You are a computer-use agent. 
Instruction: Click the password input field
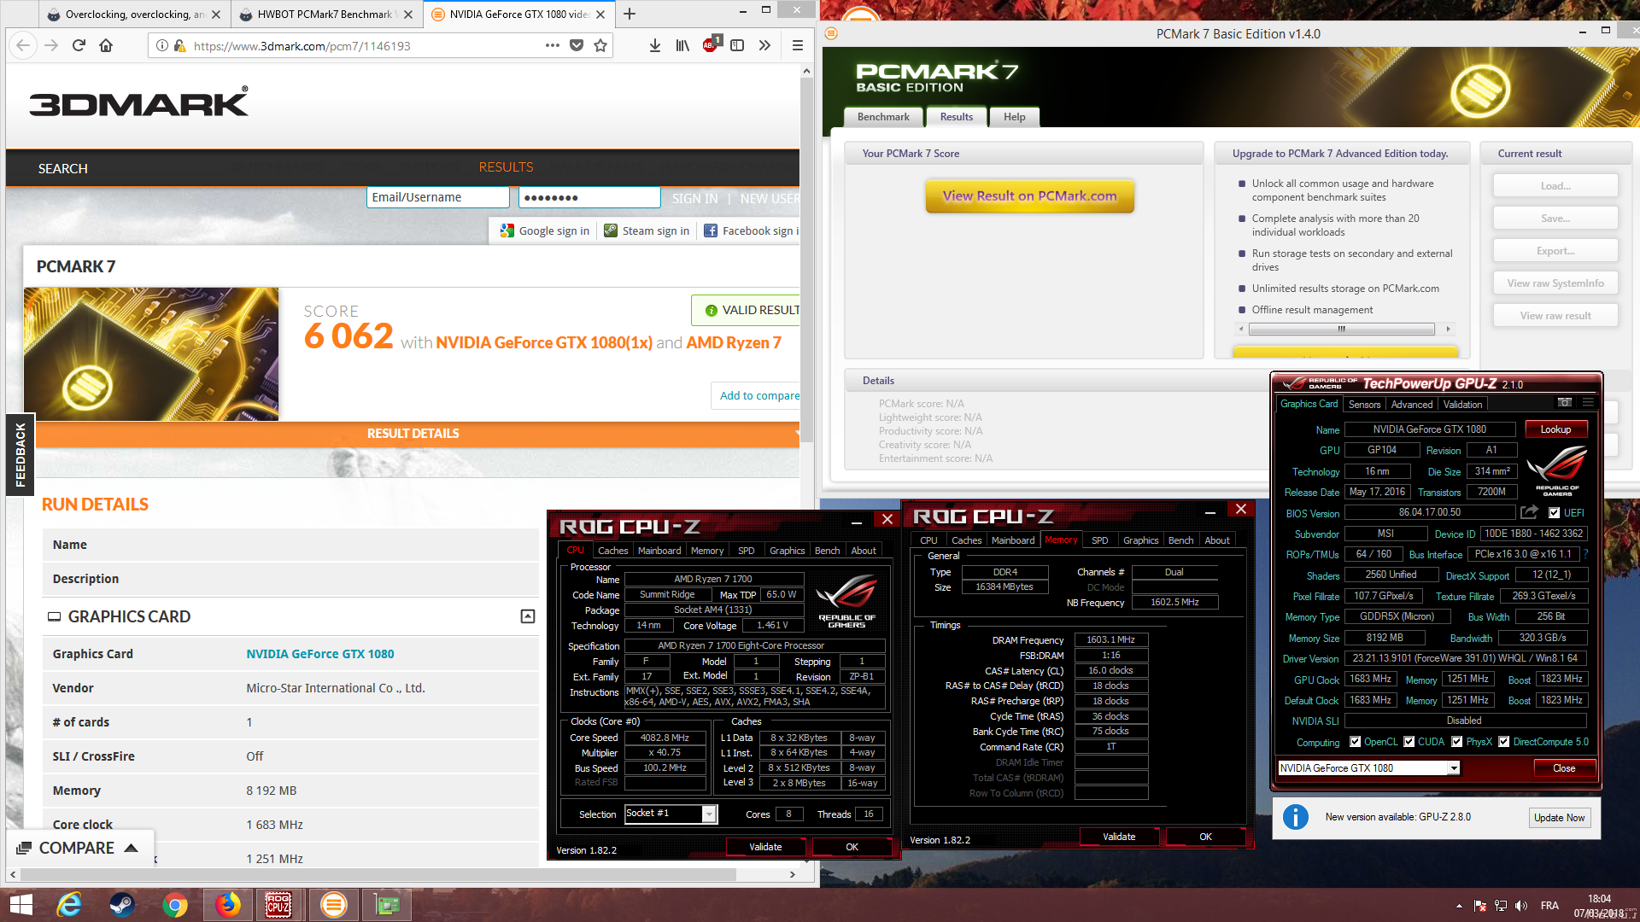click(589, 197)
